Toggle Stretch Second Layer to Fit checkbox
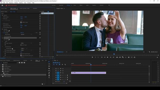This screenshot has width=160, height=90. (21, 55)
